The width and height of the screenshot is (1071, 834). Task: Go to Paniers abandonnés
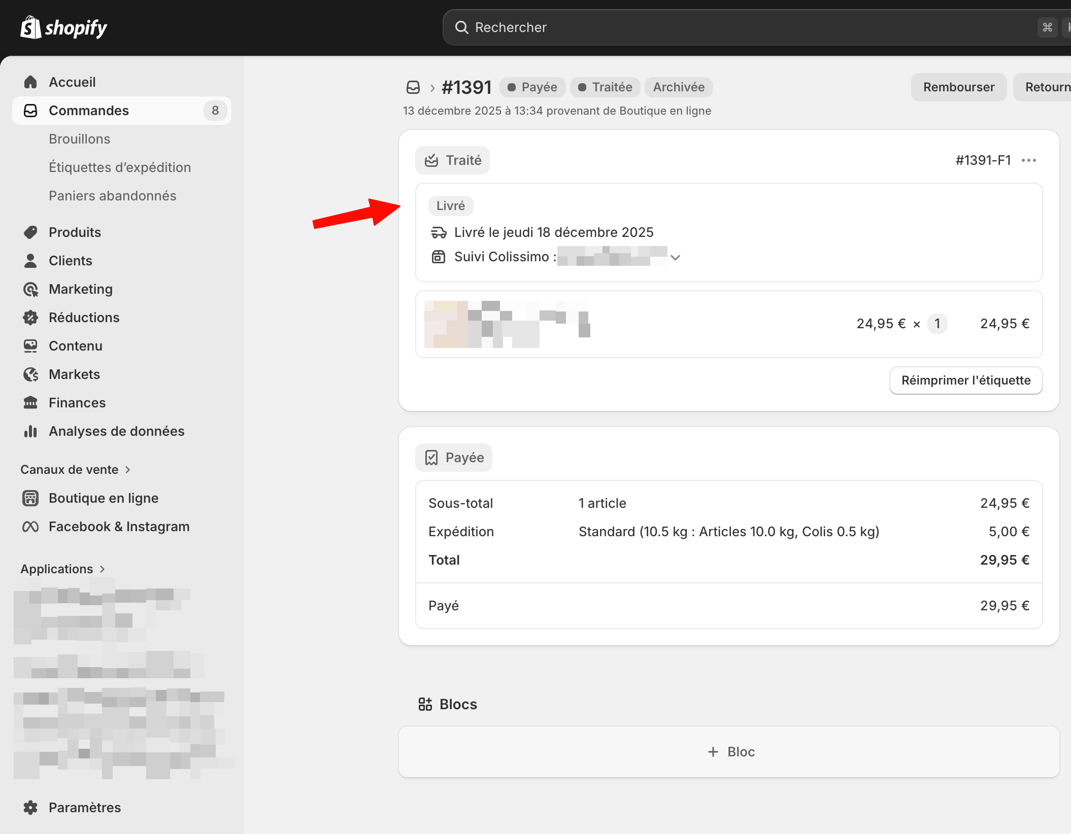[112, 196]
